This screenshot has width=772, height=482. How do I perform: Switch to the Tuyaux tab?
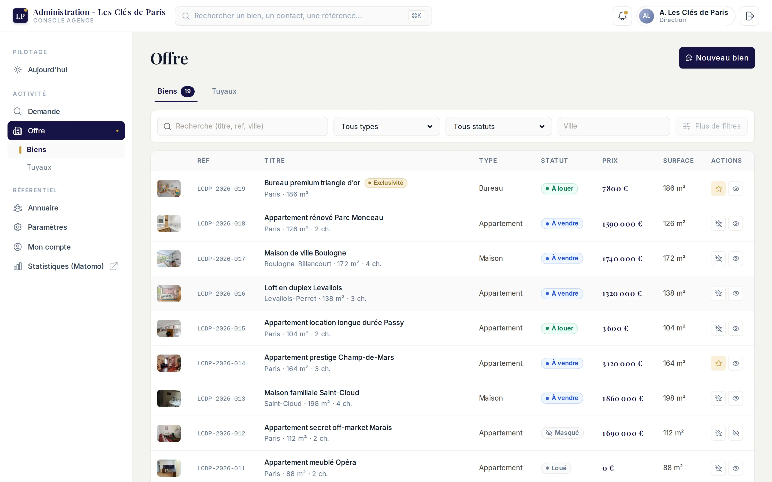tap(224, 91)
